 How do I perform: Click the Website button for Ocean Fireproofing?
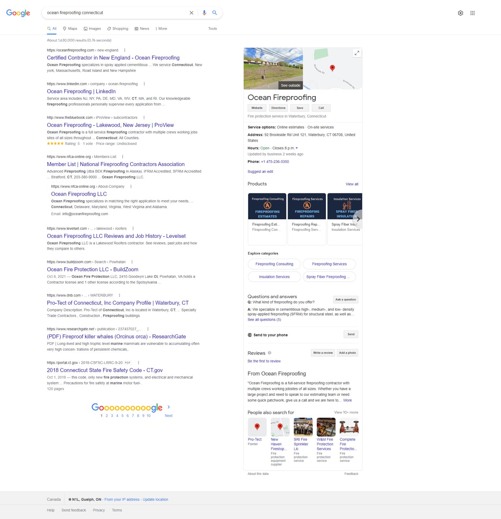click(x=257, y=108)
